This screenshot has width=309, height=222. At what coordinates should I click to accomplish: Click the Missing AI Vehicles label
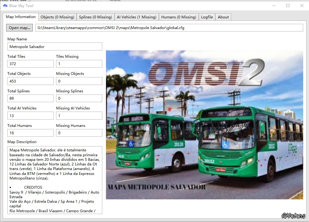[x=73, y=108]
